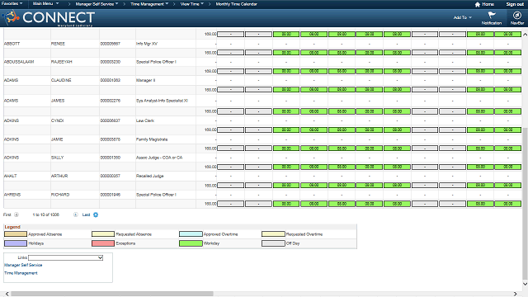Expand Manager Self Service breadcrumb menu
Image resolution: width=528 pixels, height=297 pixels.
[x=97, y=4]
